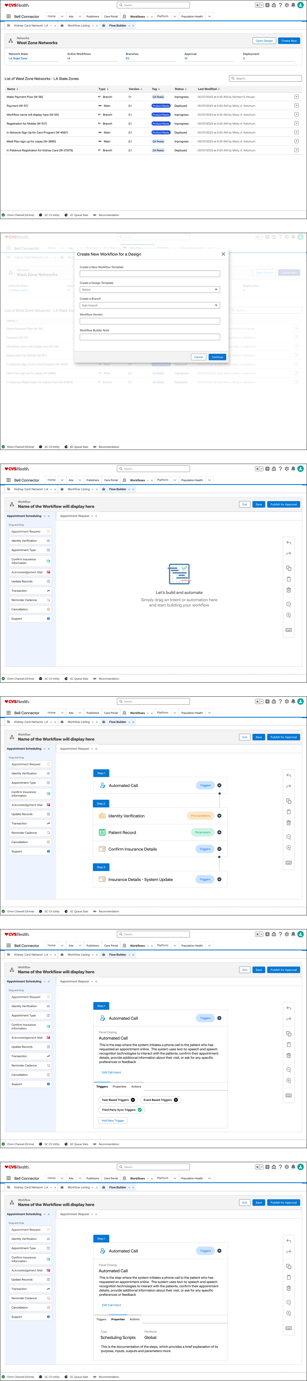
Task: Open the LA State Zone network link
Action: pyautogui.click(x=18, y=58)
